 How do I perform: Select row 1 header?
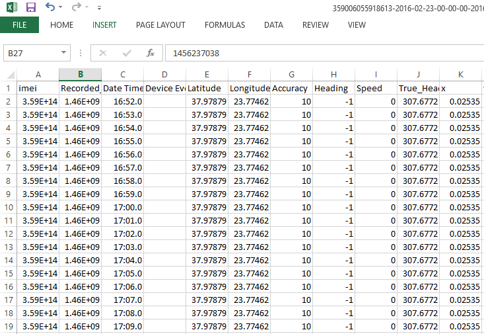9,88
